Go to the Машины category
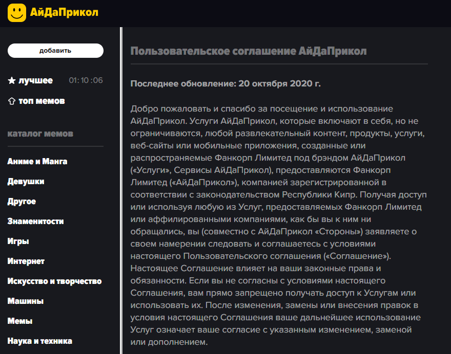Screen dimensions: 451x354 tap(26, 301)
